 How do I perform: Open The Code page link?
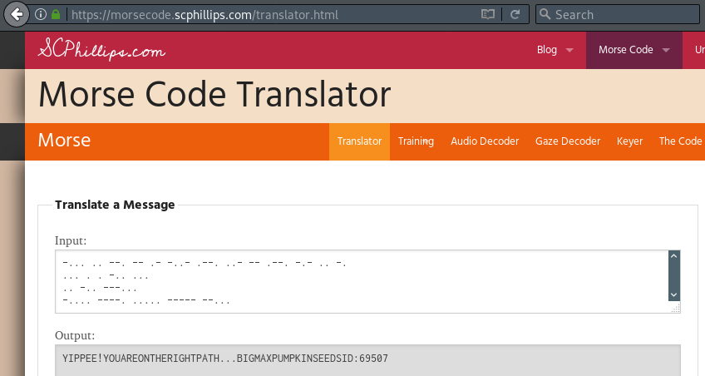[680, 141]
